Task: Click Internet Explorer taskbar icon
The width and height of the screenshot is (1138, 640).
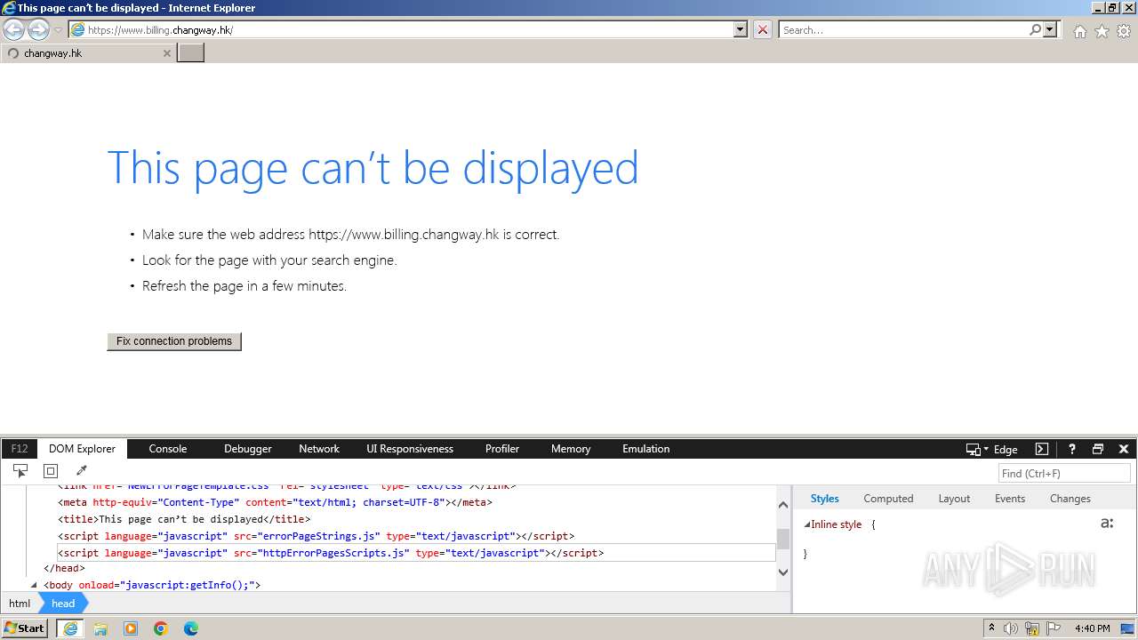Action: pos(70,628)
